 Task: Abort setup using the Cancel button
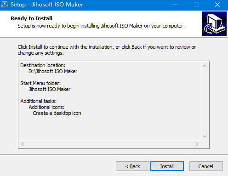(x=206, y=166)
